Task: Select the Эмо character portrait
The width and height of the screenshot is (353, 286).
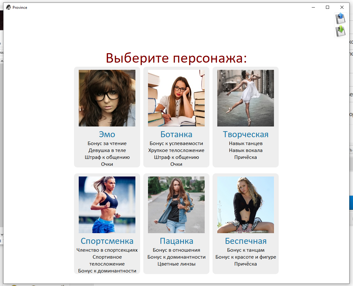Action: pos(107,98)
